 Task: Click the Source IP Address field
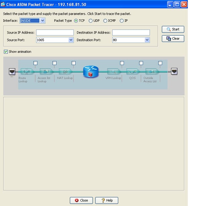click(55, 33)
